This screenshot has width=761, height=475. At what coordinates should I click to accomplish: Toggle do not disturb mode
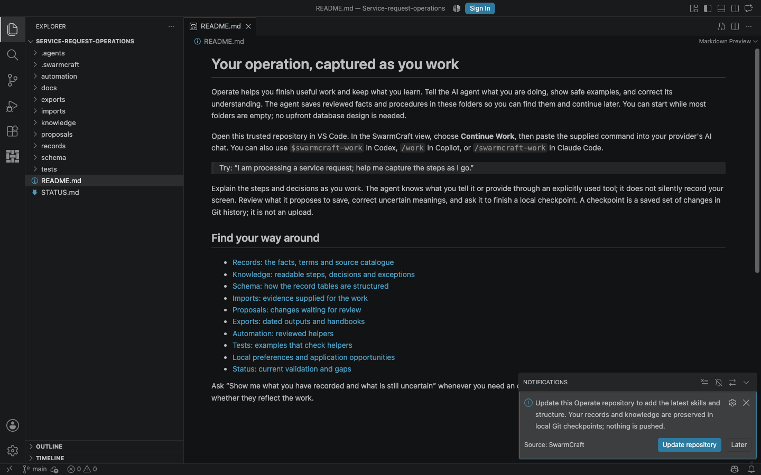click(x=718, y=382)
